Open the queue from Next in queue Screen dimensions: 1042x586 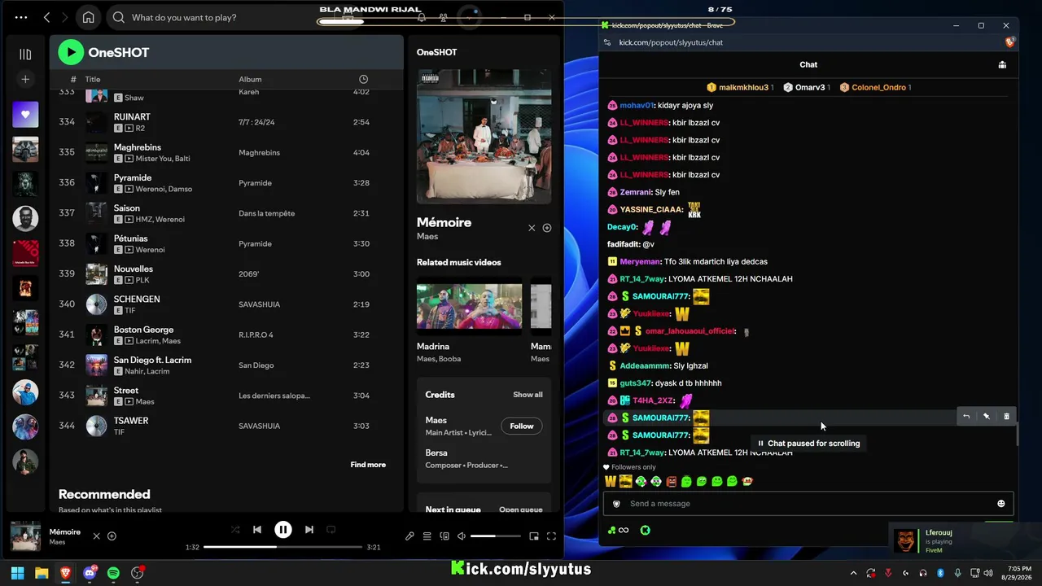(521, 509)
